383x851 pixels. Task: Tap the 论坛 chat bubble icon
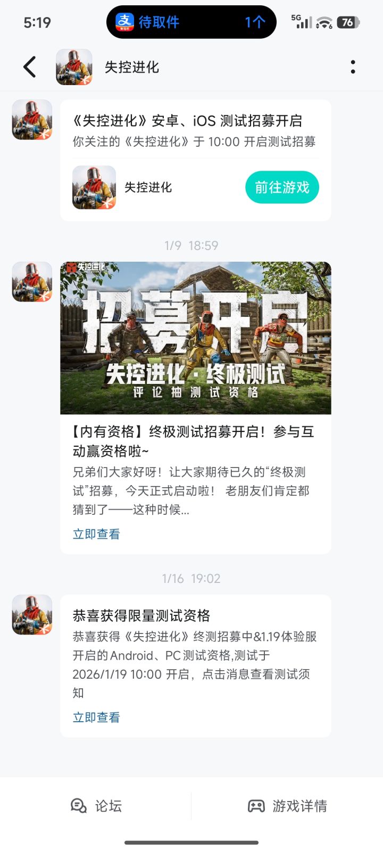point(79,806)
